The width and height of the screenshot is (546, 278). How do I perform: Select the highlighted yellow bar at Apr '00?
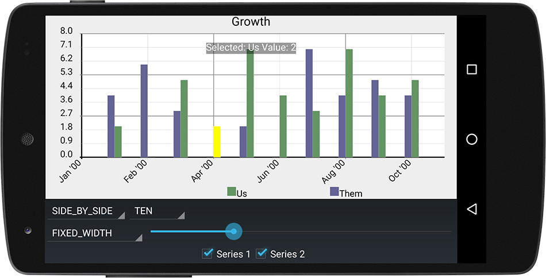click(217, 142)
